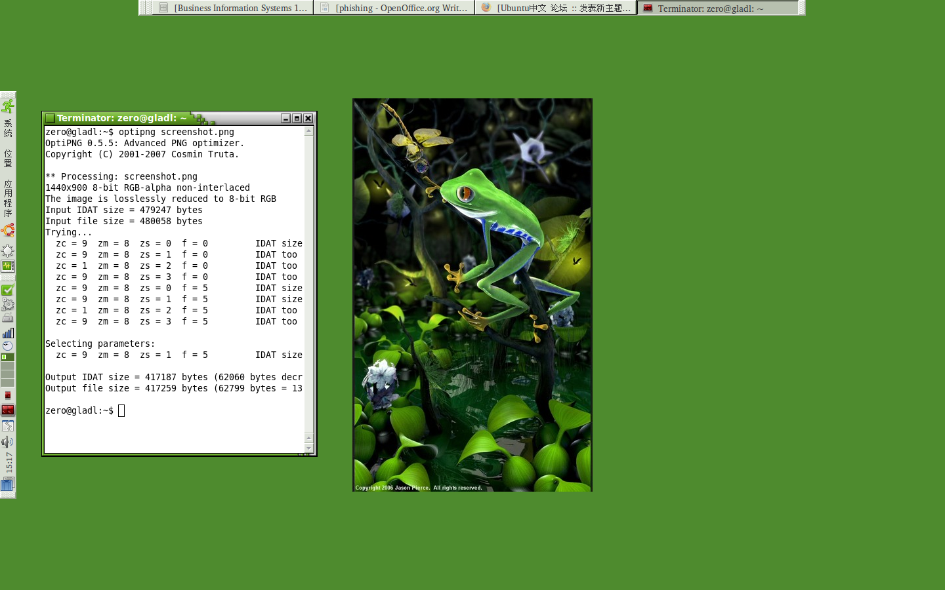Switch to Business Information Systems window
Screen dimensions: 945x590
coord(233,8)
